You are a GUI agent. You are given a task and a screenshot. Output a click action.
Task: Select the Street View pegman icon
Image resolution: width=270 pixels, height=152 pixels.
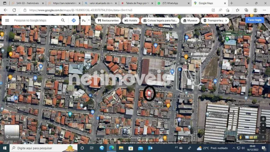(x=241, y=137)
